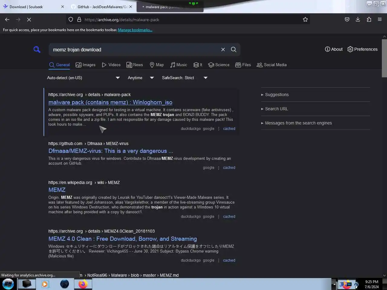This screenshot has width=387, height=290.
Task: Open the dark globe taskbar icon
Action: click(x=64, y=284)
